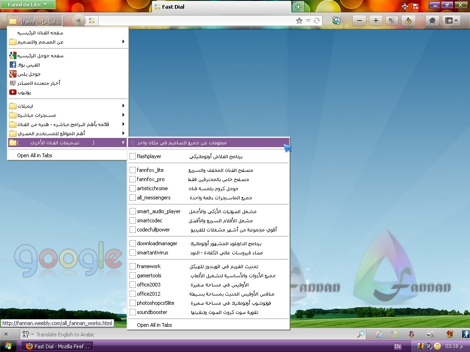Viewport: 470px width, 352px height.
Task: Click the EN language indicator on taskbar
Action: pyautogui.click(x=397, y=346)
